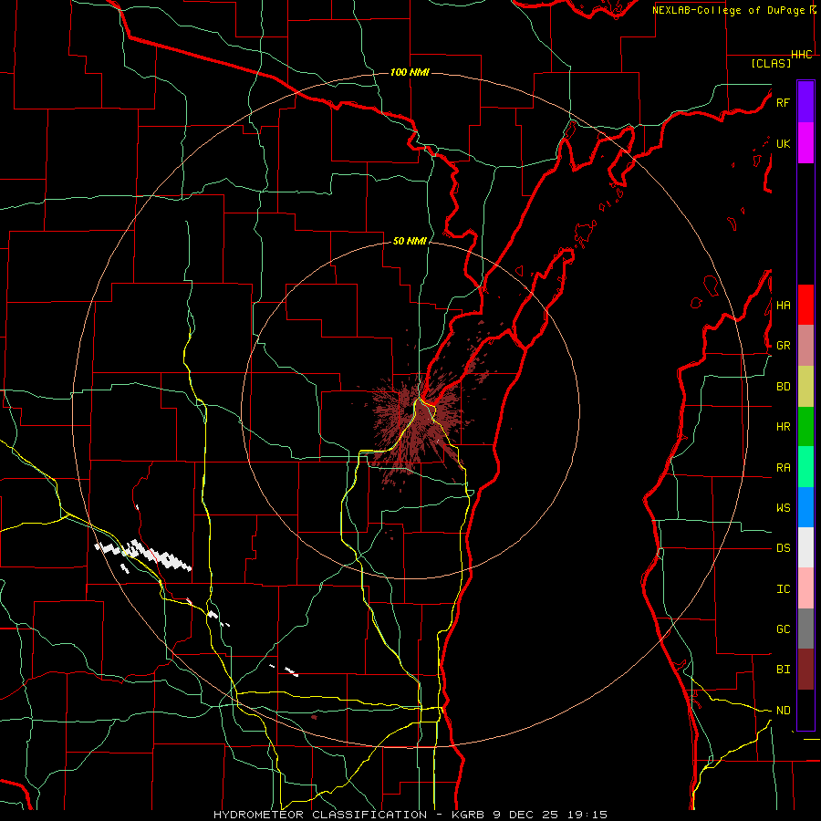Select the GC gray legend swatch
This screenshot has height=821, width=821.
(x=805, y=629)
